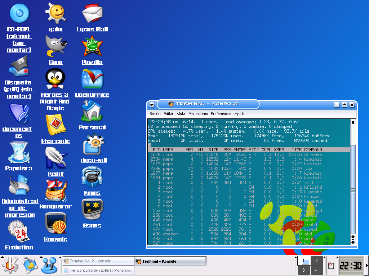Switch to virtual desktop 3 in pager
Screen dimensions: 369x276
click(x=303, y=270)
